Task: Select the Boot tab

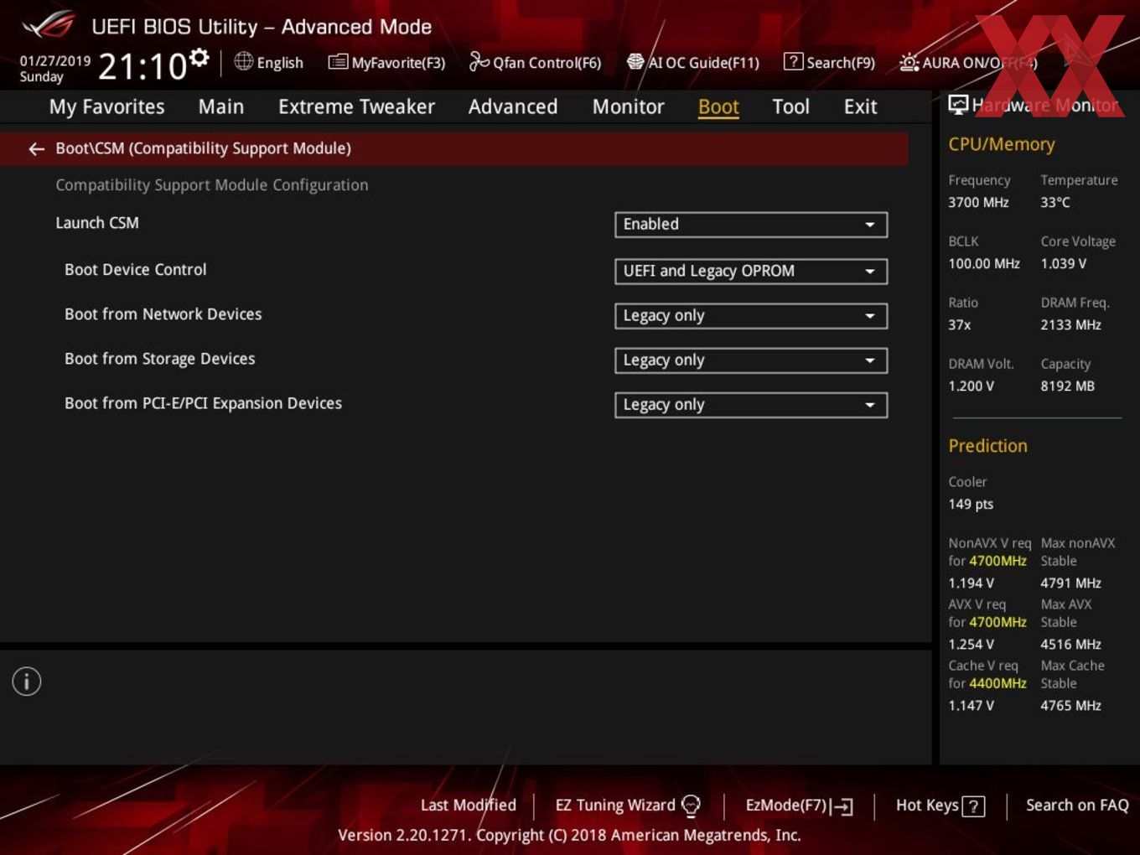Action: click(718, 107)
